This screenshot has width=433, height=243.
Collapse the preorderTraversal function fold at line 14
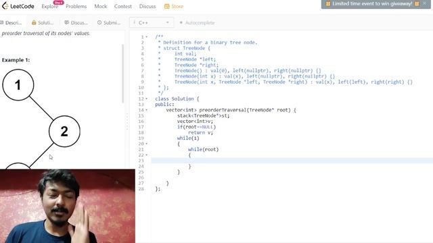click(147, 110)
